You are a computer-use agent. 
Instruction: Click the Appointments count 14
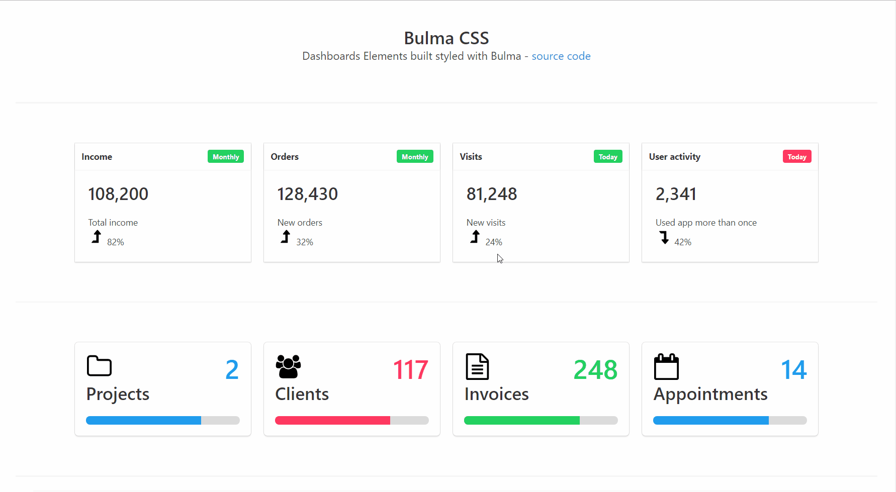794,369
